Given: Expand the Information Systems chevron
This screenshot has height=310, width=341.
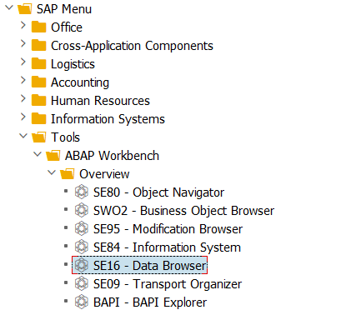Looking at the screenshot, I should click(x=23, y=117).
